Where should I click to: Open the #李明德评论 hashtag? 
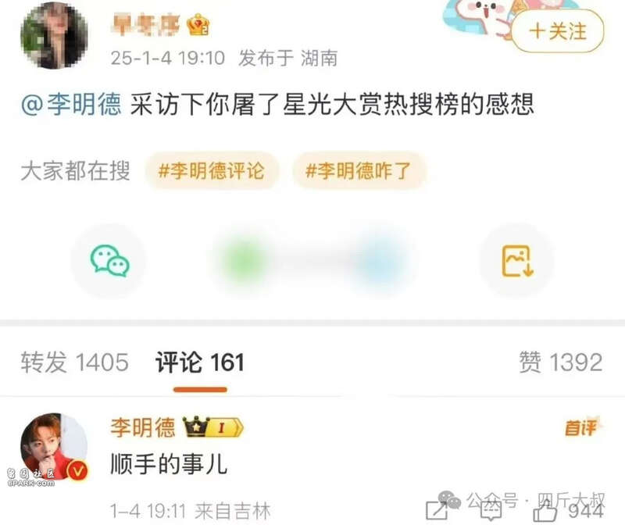click(212, 170)
